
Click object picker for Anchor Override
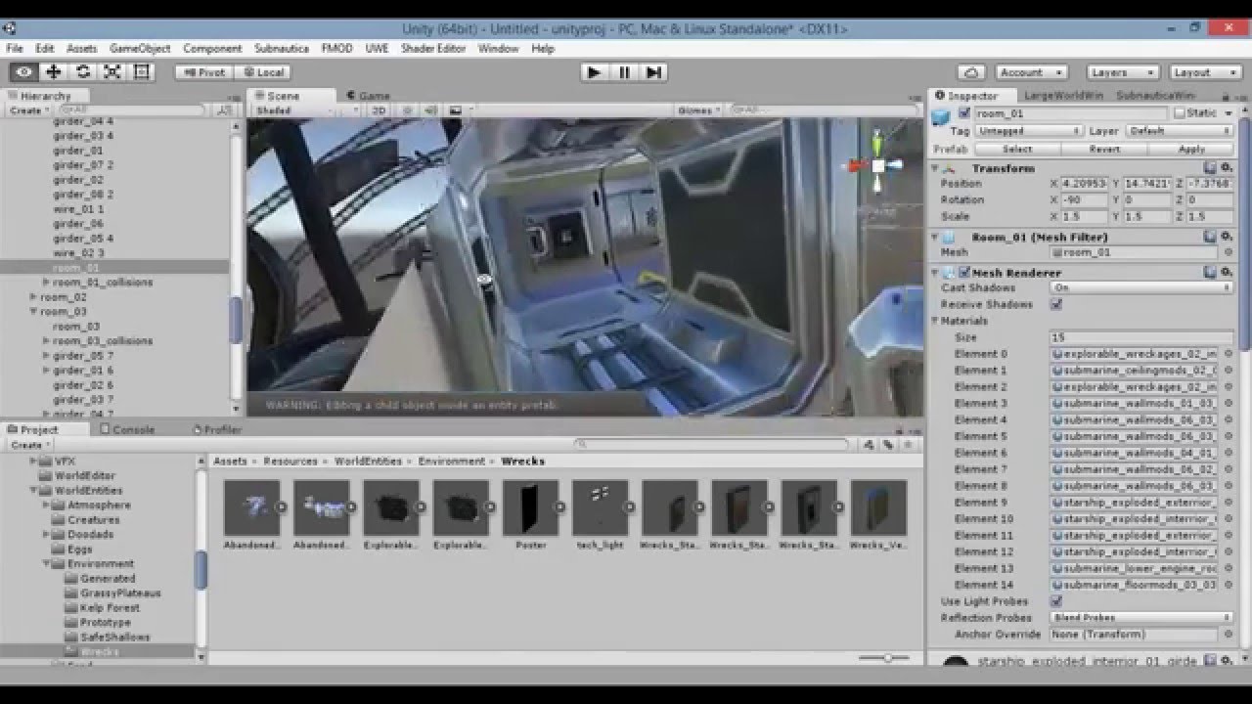click(1228, 635)
